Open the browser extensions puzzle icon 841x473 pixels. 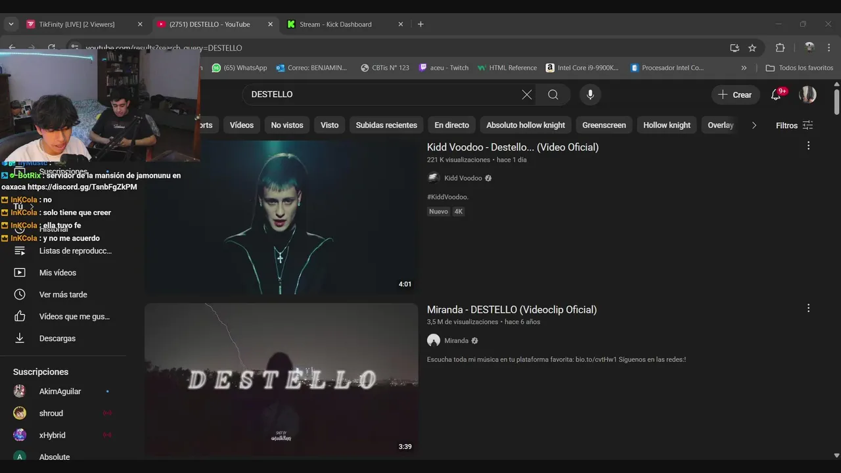tap(781, 48)
